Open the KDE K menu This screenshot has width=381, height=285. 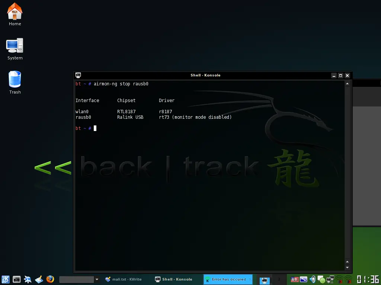(5, 279)
